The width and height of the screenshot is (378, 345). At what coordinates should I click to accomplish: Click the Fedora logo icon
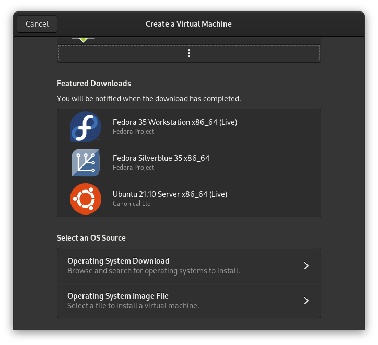(86, 127)
